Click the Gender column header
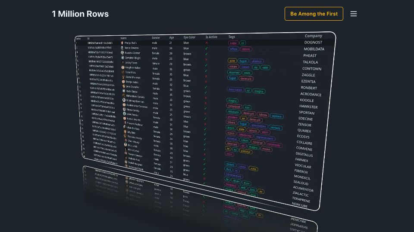Screen dimensions: 414x232 pos(156,38)
